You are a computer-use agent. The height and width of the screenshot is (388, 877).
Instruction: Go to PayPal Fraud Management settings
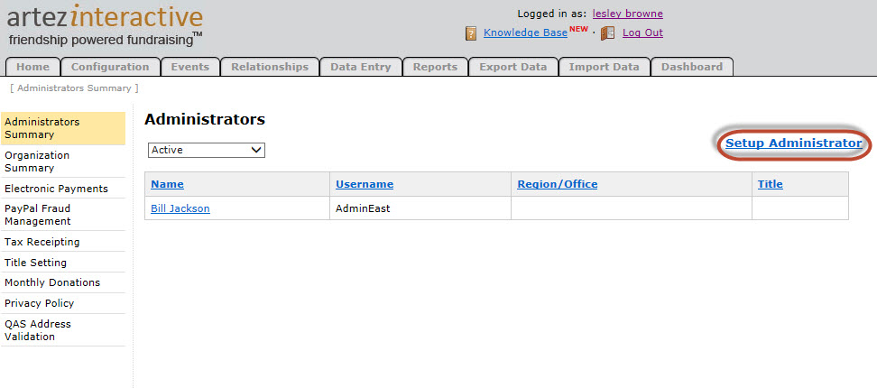(x=37, y=215)
